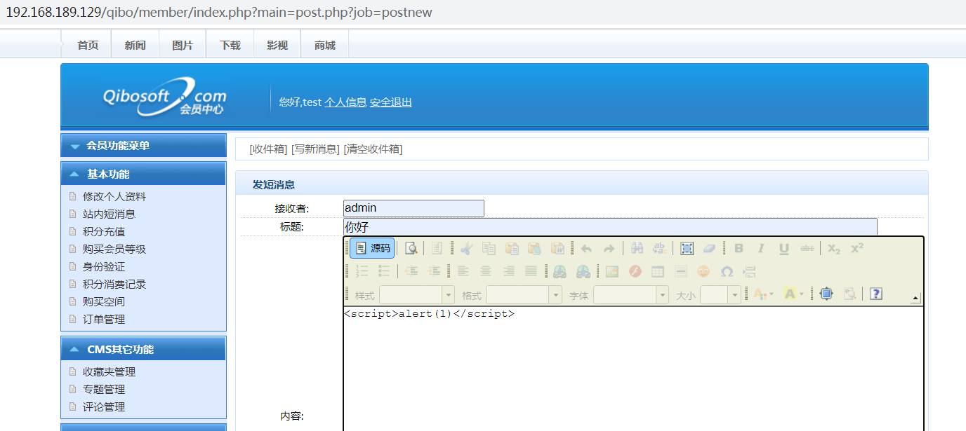Click the Replace icon in editor toolbar

click(x=659, y=248)
